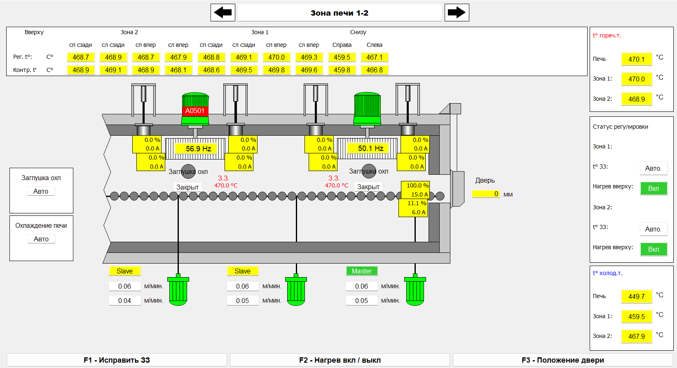
Task: Click the left arrow navigation button
Action: point(223,13)
